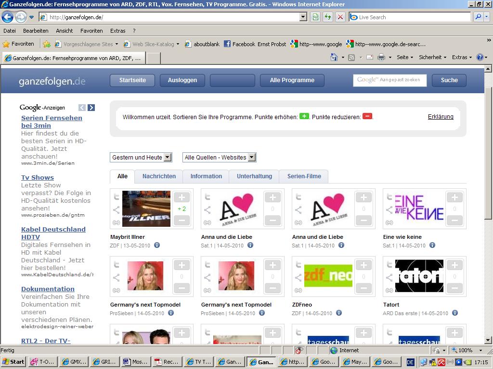
Task: Click the Suche button
Action: click(x=449, y=80)
